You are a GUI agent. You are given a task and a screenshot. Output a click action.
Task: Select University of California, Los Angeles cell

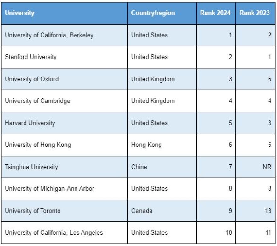[54, 233]
